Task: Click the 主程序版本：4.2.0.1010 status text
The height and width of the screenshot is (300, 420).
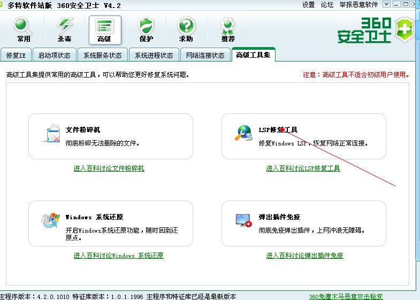Action: click(35, 296)
